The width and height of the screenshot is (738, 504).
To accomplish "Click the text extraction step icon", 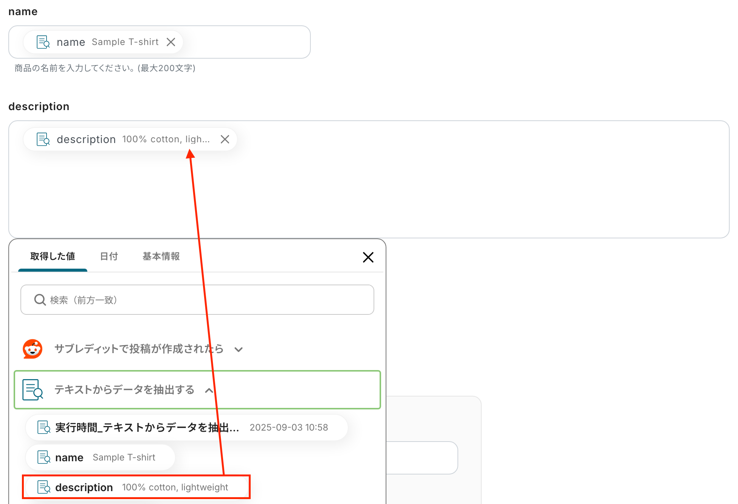I will pyautogui.click(x=33, y=390).
